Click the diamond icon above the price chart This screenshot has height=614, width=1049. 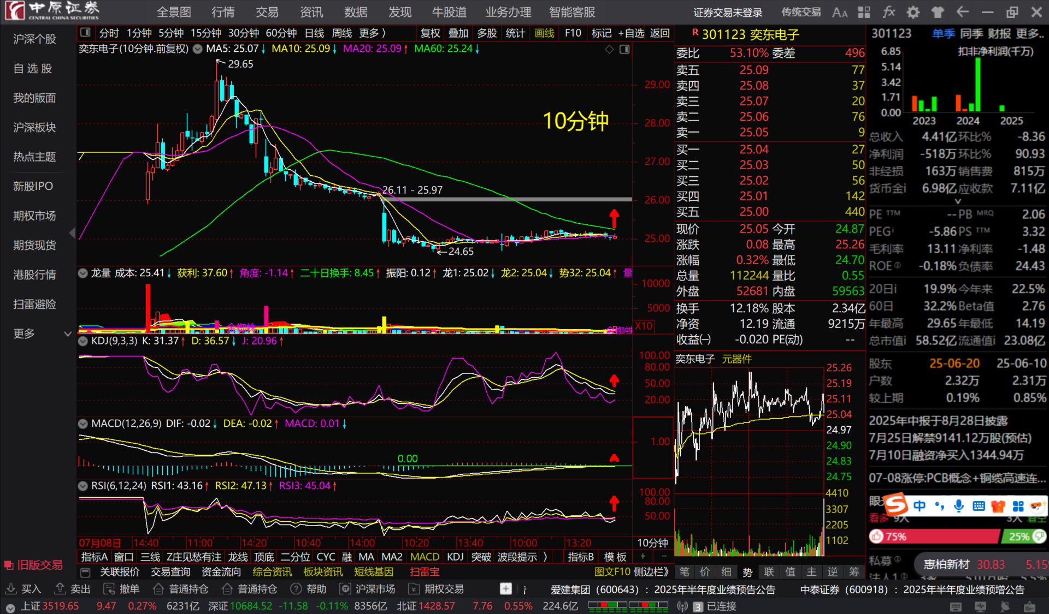[609, 50]
